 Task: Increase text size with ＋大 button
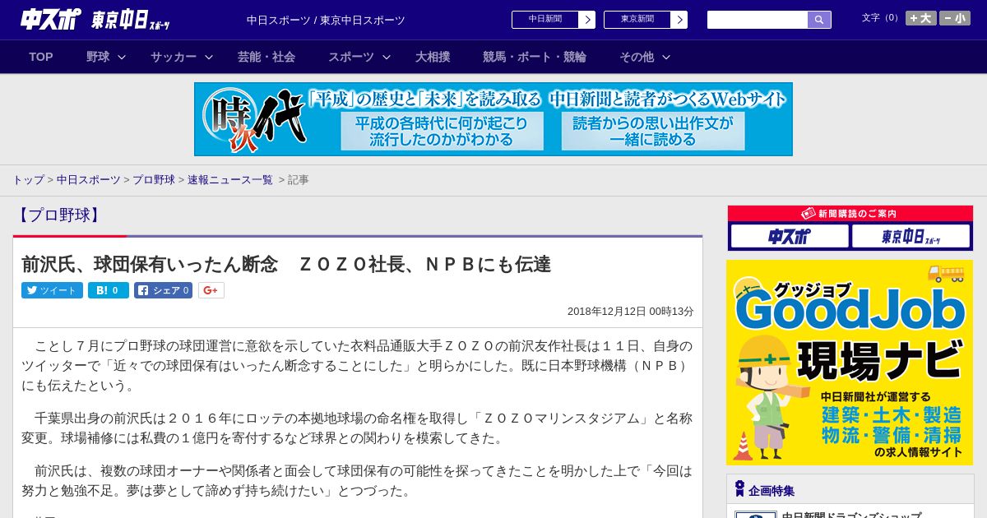click(x=921, y=18)
